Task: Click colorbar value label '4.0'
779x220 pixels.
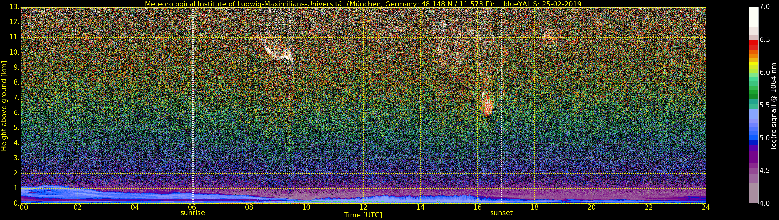Action: coord(764,203)
